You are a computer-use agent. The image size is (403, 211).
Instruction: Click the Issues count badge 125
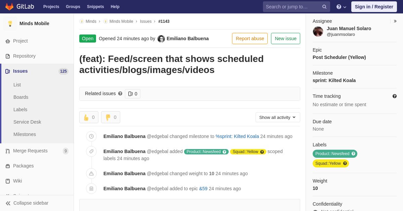(x=63, y=71)
